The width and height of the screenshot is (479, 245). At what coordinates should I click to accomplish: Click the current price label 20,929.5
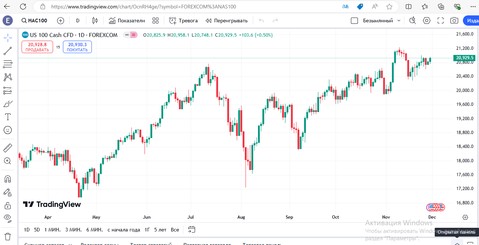pyautogui.click(x=464, y=58)
